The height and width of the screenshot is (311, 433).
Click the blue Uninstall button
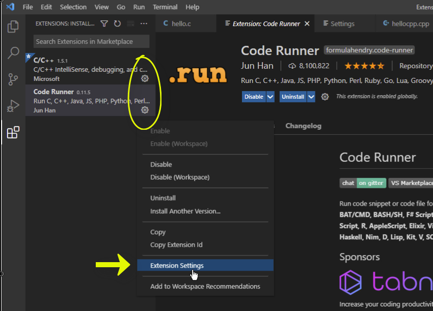tap(293, 97)
